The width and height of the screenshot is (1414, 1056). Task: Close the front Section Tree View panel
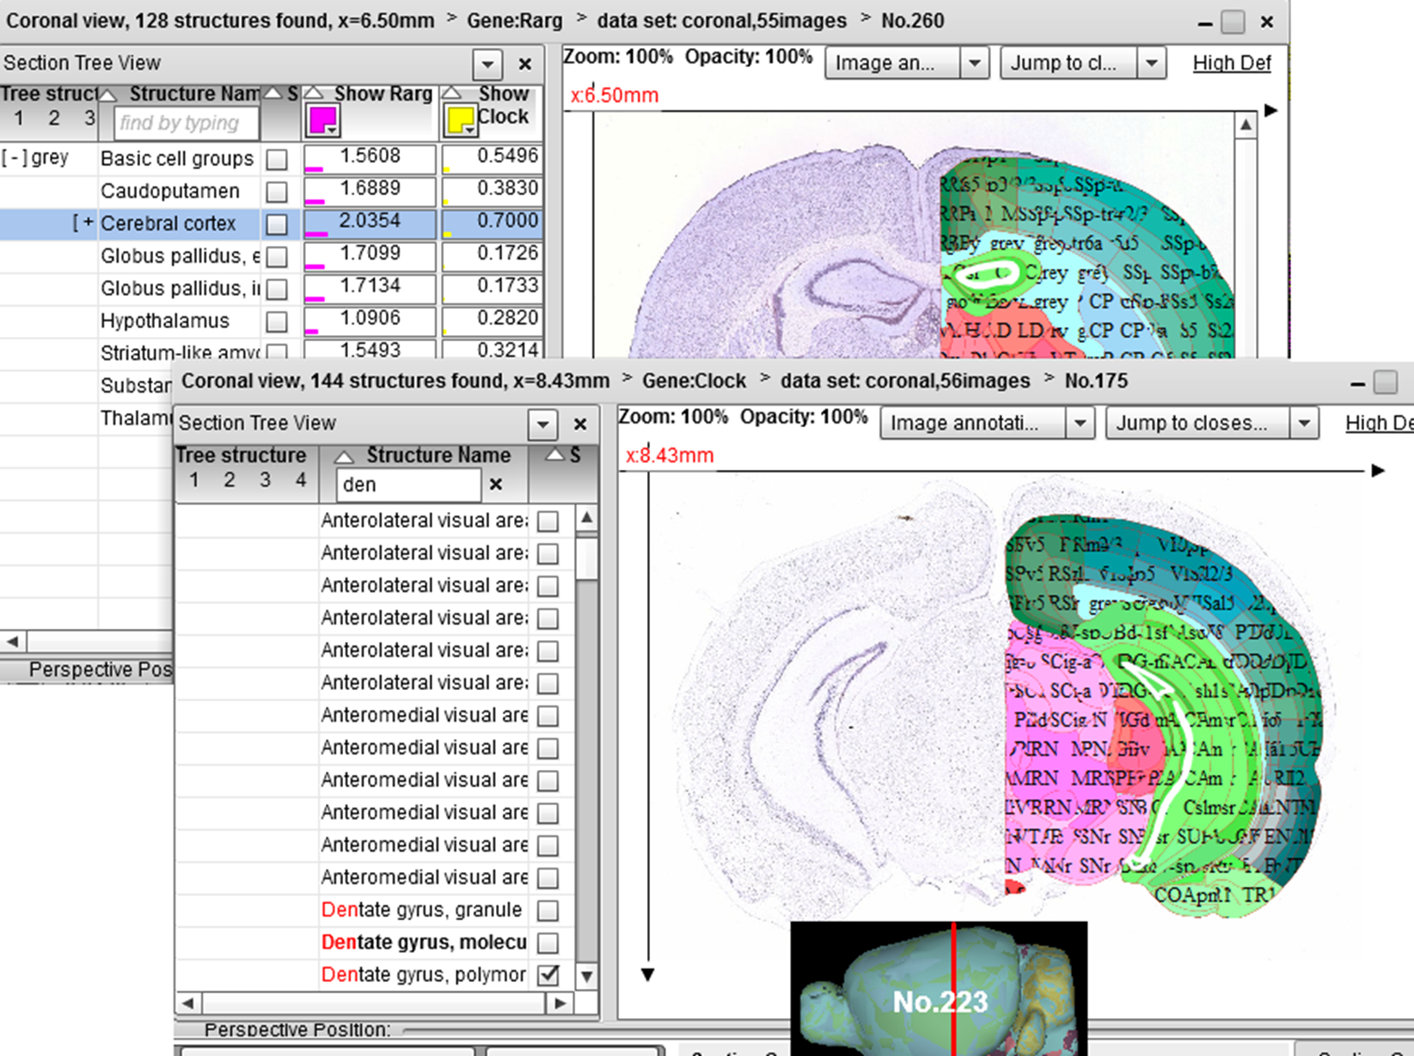(580, 424)
